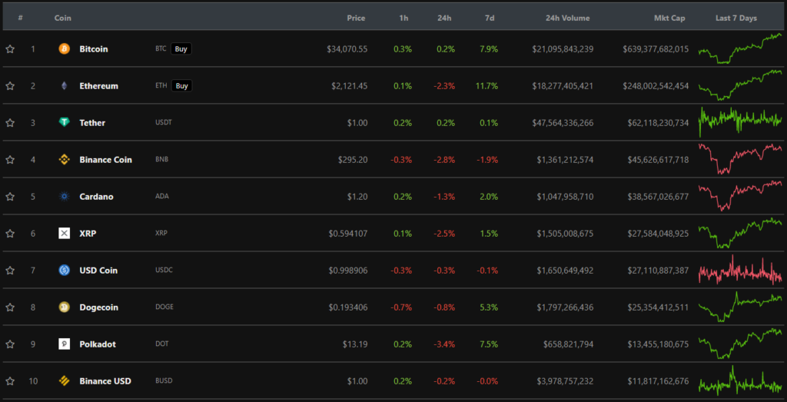Click the Binance Coin logo icon

pos(65,160)
